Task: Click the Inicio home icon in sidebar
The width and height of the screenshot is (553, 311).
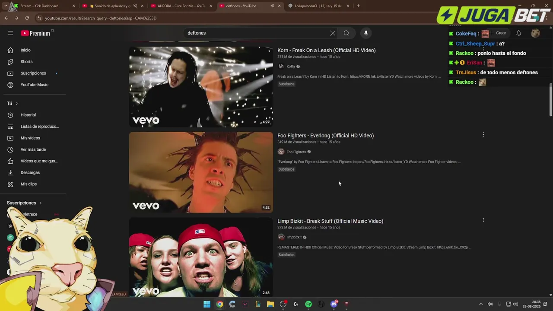Action: point(10,50)
